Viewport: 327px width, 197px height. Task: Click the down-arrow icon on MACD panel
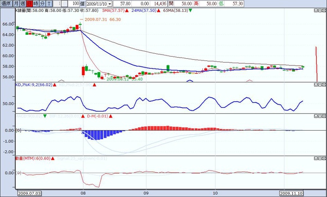[316, 116]
